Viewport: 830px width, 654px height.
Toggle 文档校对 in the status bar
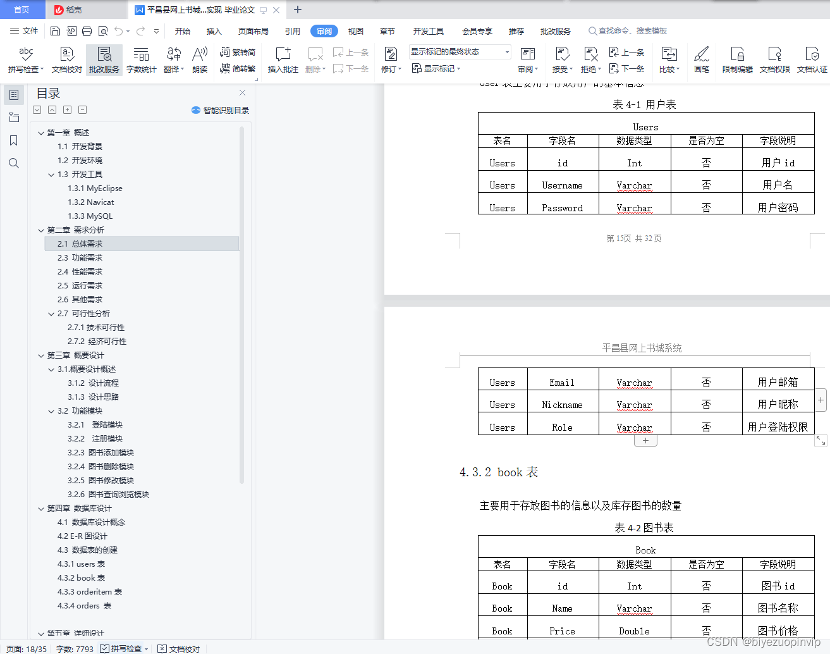coord(179,648)
